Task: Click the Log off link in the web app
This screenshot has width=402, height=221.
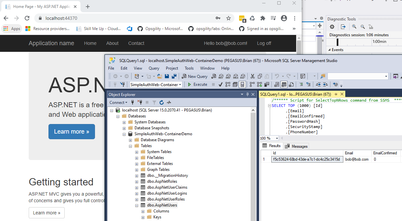Action: [264, 43]
